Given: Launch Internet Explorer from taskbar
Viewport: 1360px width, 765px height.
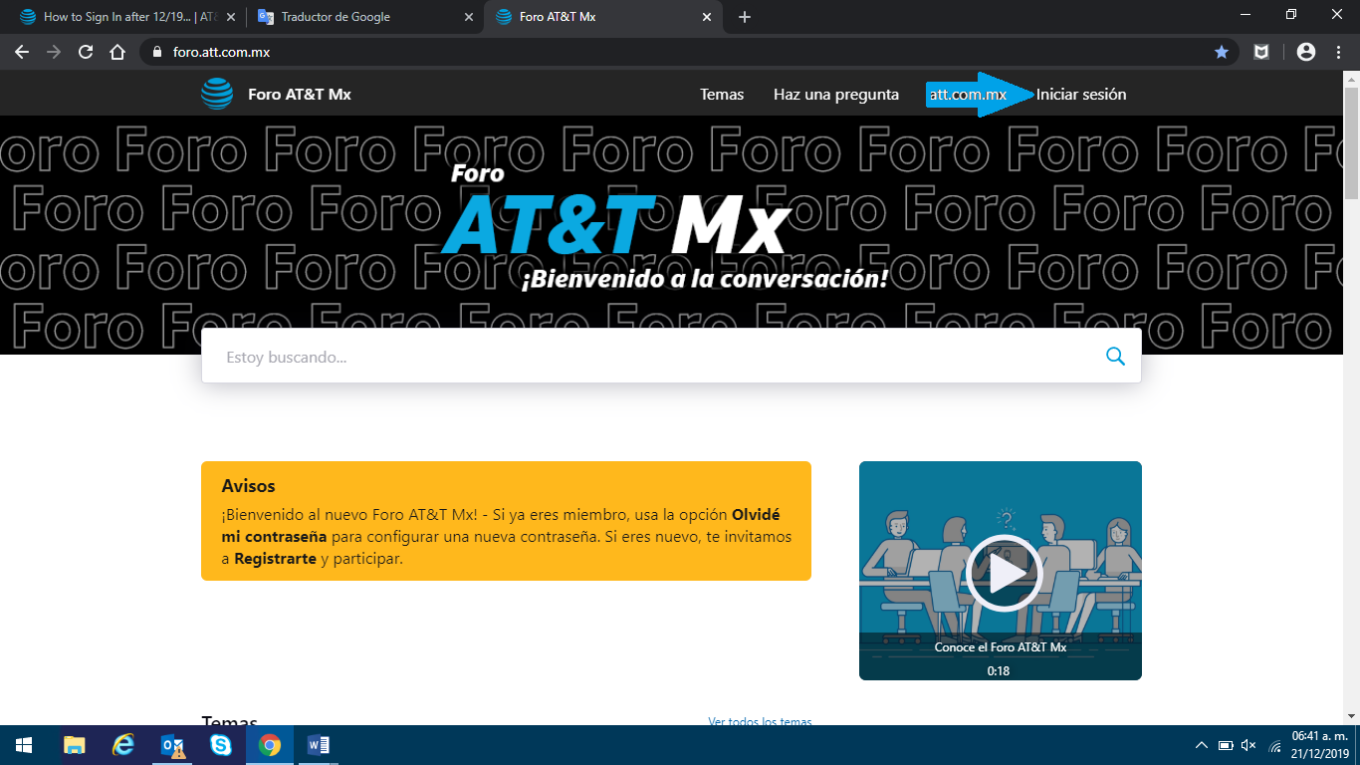Looking at the screenshot, I should (x=122, y=745).
